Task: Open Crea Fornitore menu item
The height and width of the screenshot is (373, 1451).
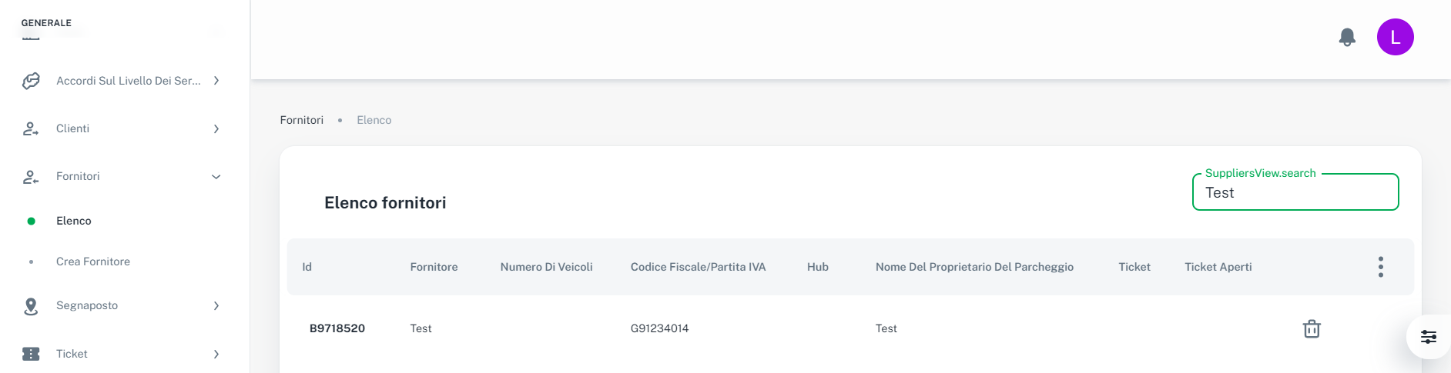Action: [93, 261]
